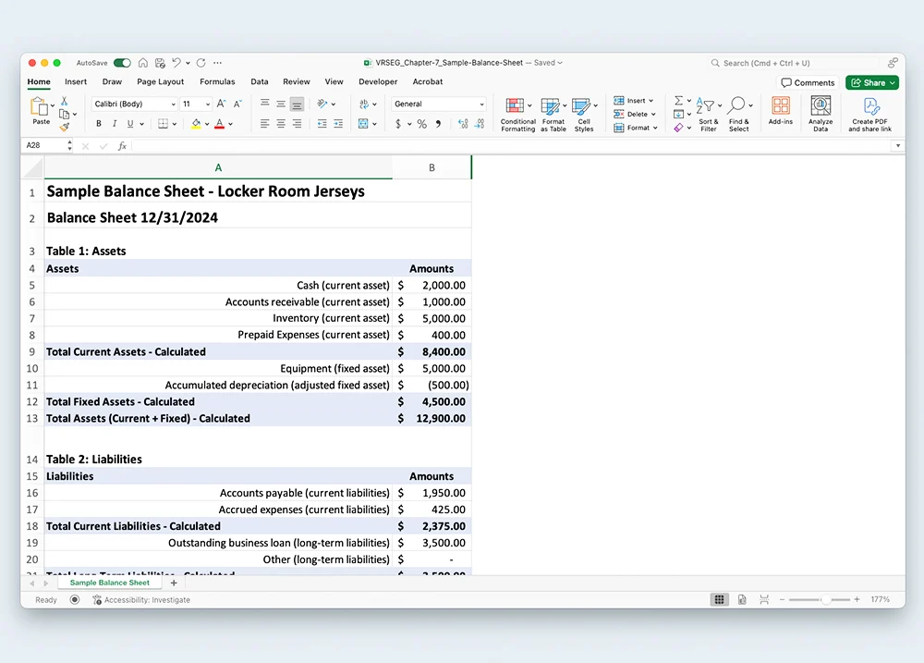
Task: Click the Undo arrow
Action: [176, 63]
